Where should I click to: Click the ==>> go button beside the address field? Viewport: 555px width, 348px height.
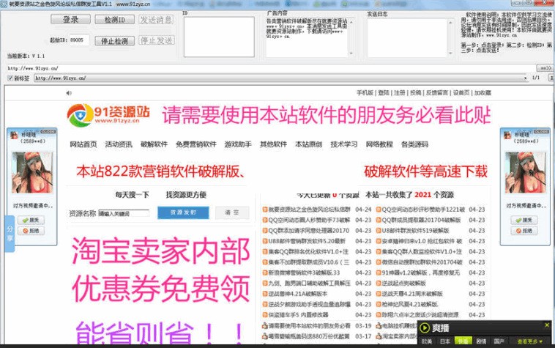tap(544, 68)
